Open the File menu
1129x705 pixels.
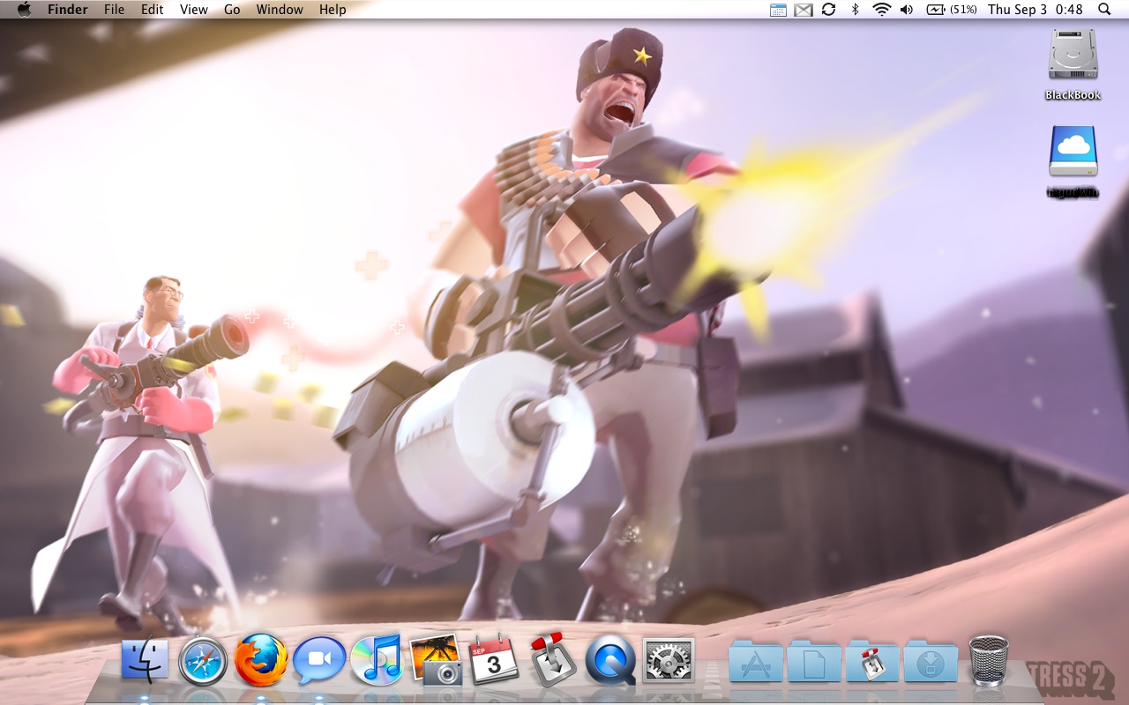coord(114,10)
